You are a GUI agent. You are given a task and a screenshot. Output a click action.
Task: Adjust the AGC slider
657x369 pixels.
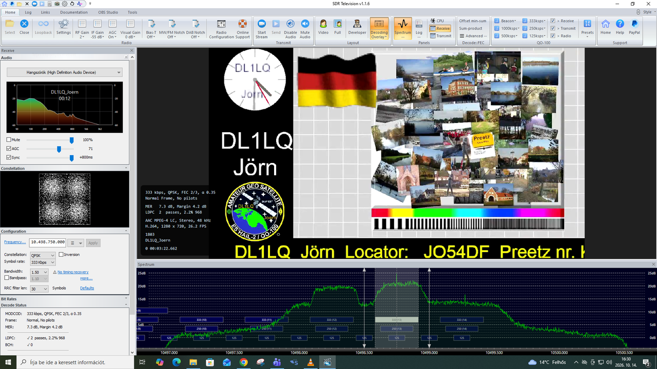59,149
